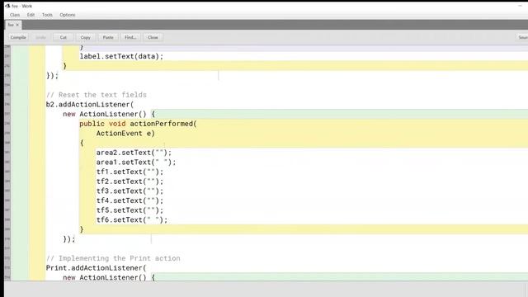Click the line label.setText(data);

(121, 56)
